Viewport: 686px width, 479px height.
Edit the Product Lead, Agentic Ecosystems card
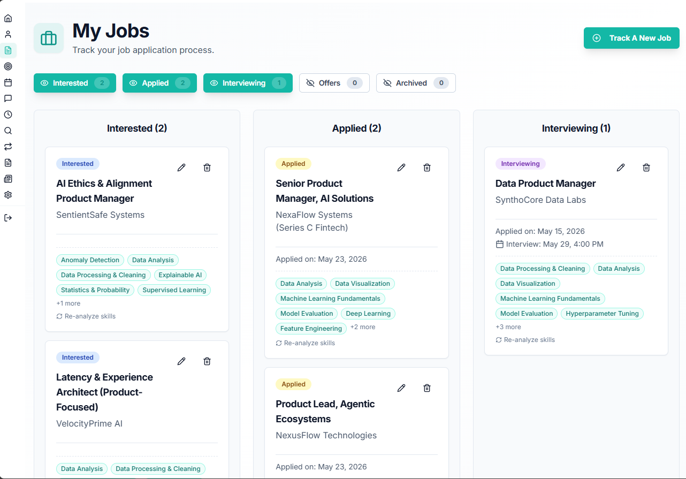(401, 388)
